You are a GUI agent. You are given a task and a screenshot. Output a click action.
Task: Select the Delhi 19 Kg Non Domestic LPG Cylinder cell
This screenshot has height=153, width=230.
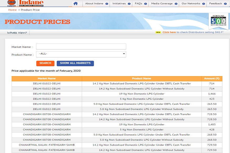142,94
